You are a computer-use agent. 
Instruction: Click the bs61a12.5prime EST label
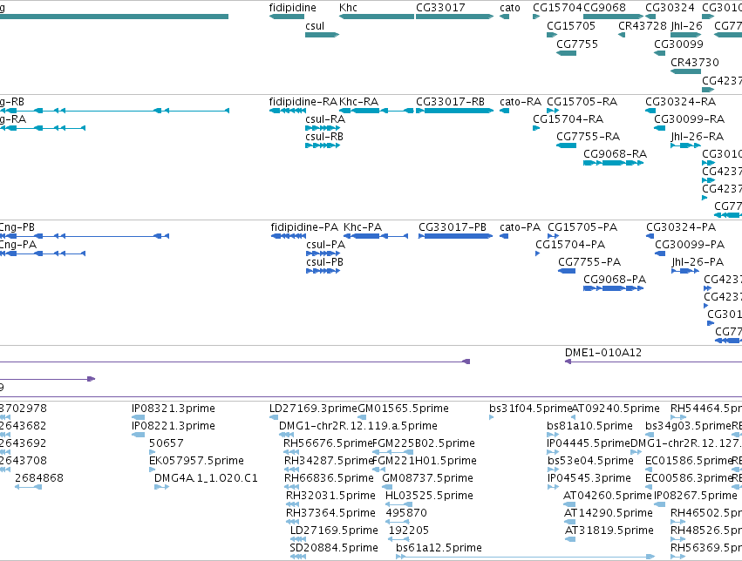(439, 548)
